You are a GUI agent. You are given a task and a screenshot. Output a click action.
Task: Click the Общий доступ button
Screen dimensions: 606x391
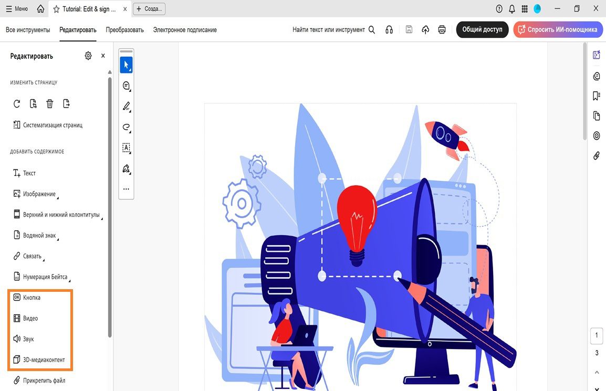pos(482,29)
